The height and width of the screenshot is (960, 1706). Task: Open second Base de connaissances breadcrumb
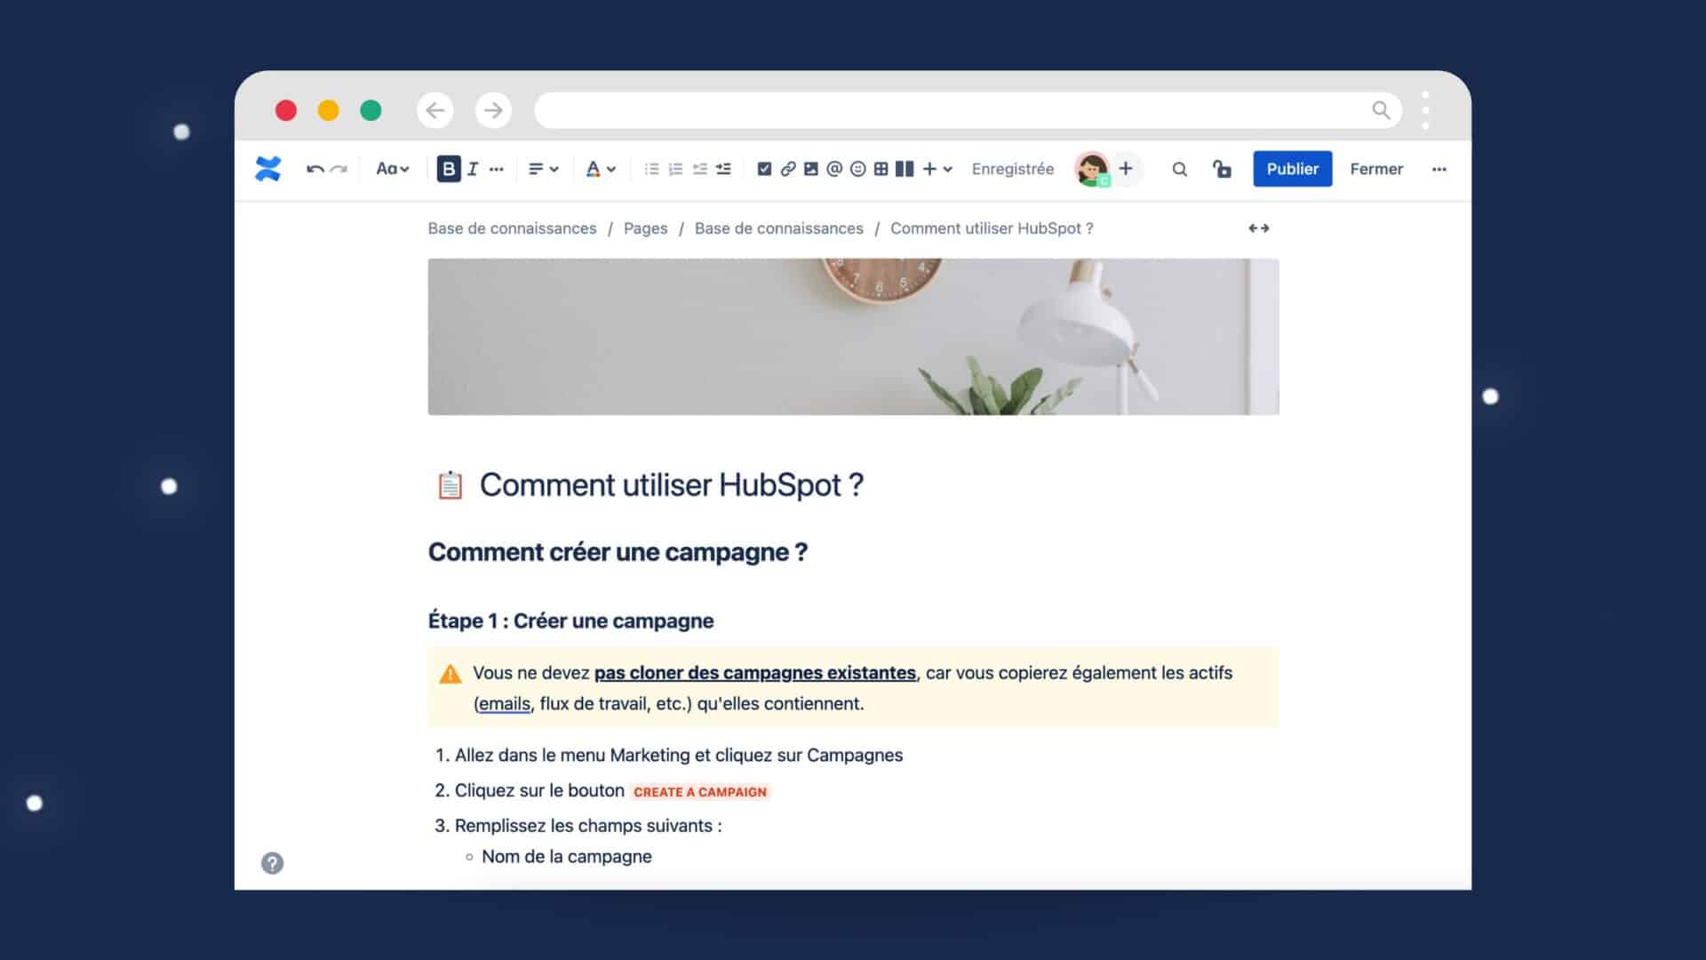coord(778,228)
